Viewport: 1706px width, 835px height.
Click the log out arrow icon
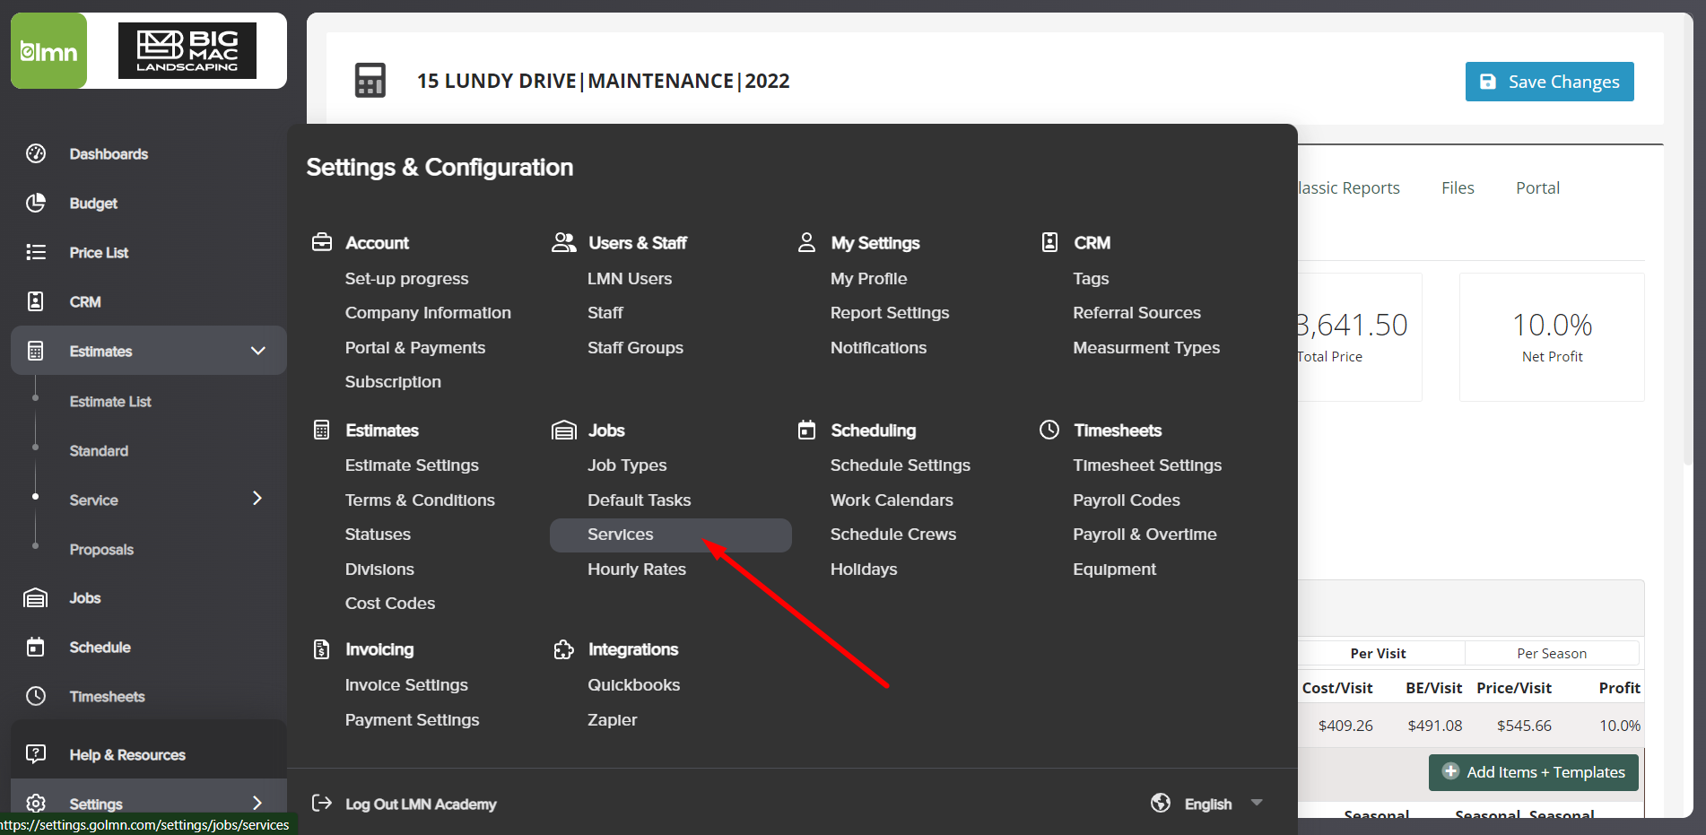tap(322, 803)
